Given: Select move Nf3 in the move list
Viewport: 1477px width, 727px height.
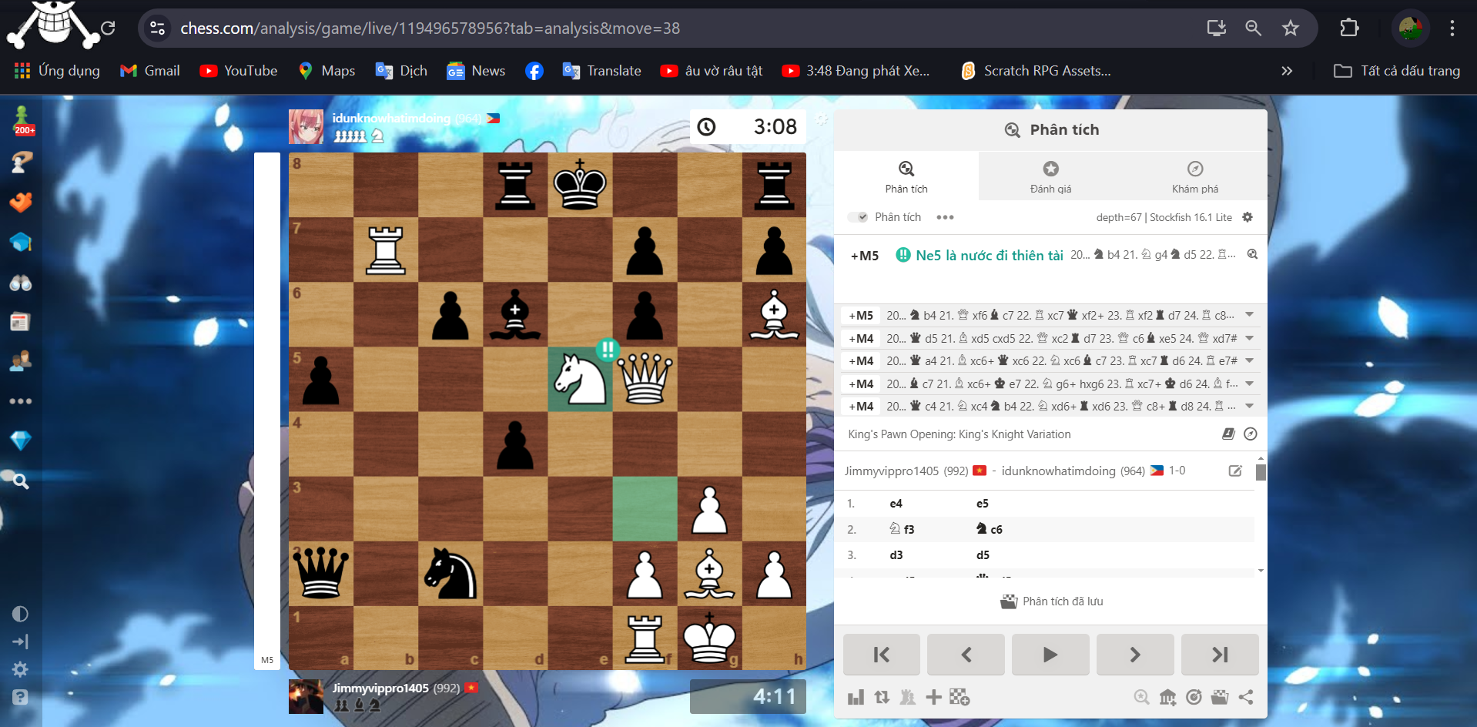Looking at the screenshot, I should pos(902,529).
